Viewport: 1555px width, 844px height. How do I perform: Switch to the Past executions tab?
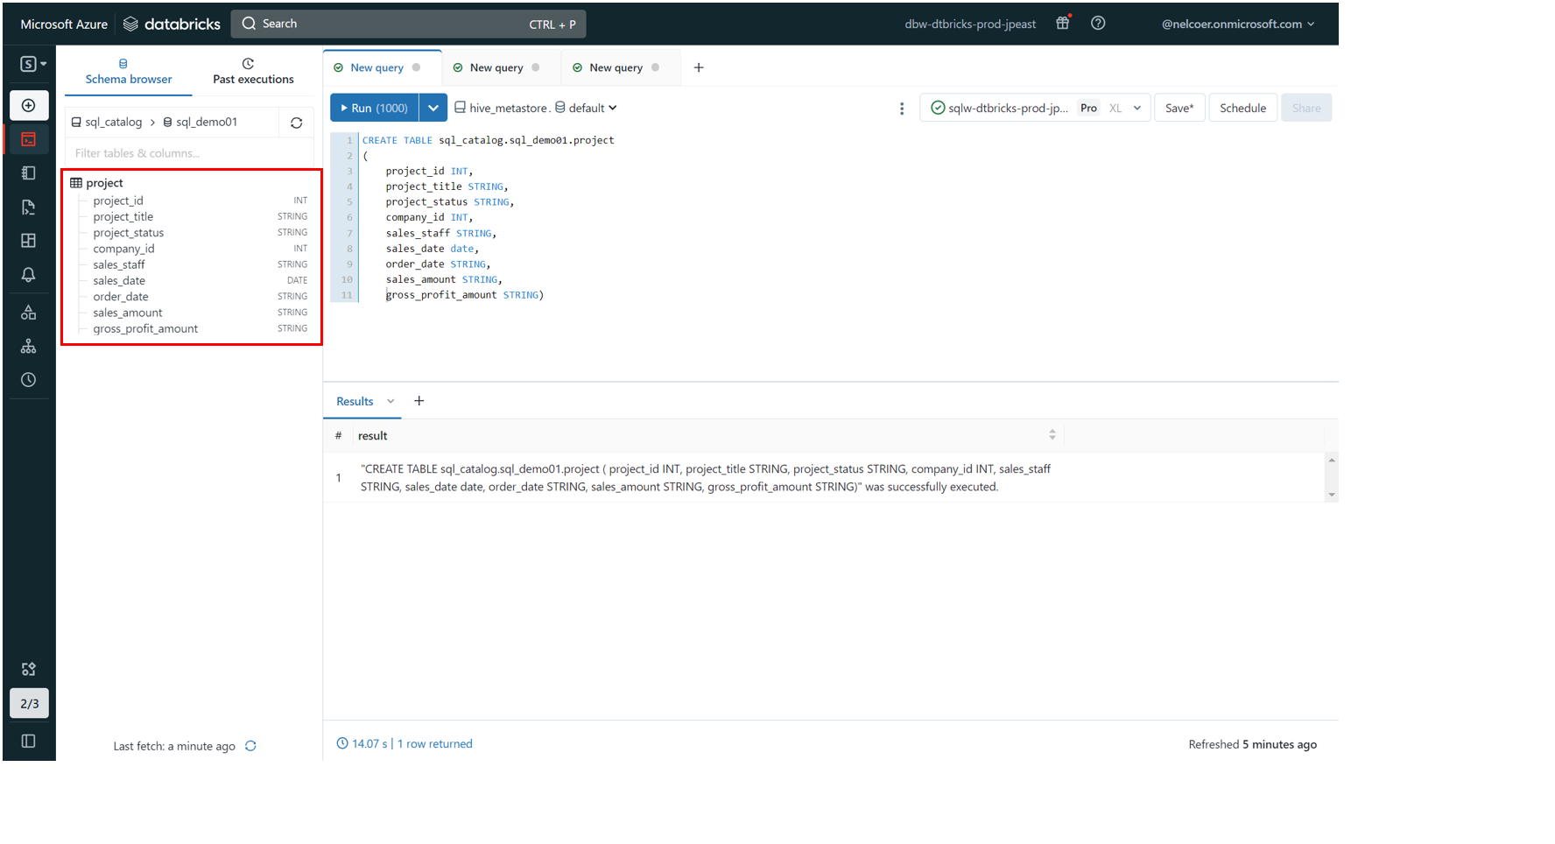coord(253,71)
